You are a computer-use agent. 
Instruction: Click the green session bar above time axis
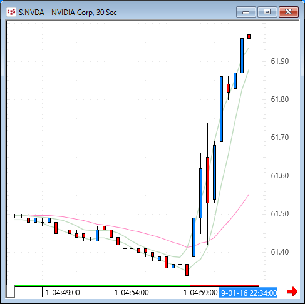103,286
